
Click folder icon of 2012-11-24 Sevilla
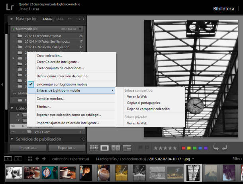[20, 47]
